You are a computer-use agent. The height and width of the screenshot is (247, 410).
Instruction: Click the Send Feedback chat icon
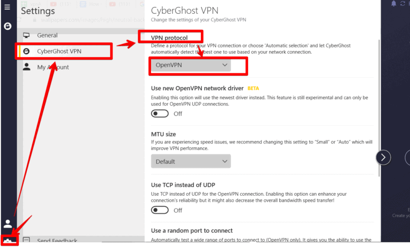coord(26,241)
